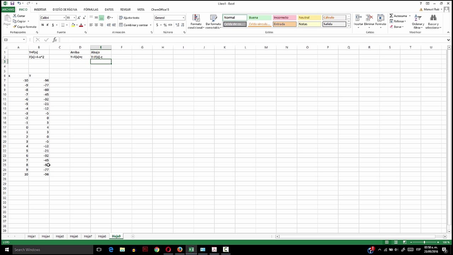Apply percent style format
This screenshot has height=255, width=453.
pos(165,25)
